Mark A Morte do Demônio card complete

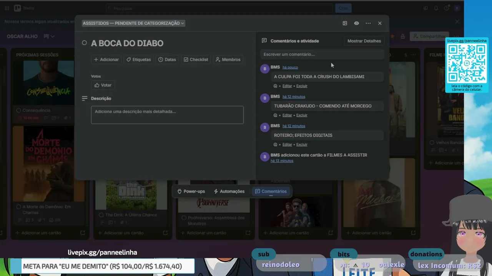[x=18, y=207]
